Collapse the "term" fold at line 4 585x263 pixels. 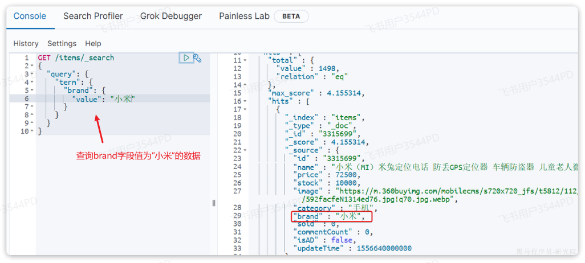[x=31, y=83]
